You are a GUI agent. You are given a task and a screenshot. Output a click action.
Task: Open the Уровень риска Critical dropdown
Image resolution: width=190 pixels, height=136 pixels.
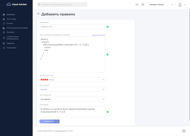point(72,80)
